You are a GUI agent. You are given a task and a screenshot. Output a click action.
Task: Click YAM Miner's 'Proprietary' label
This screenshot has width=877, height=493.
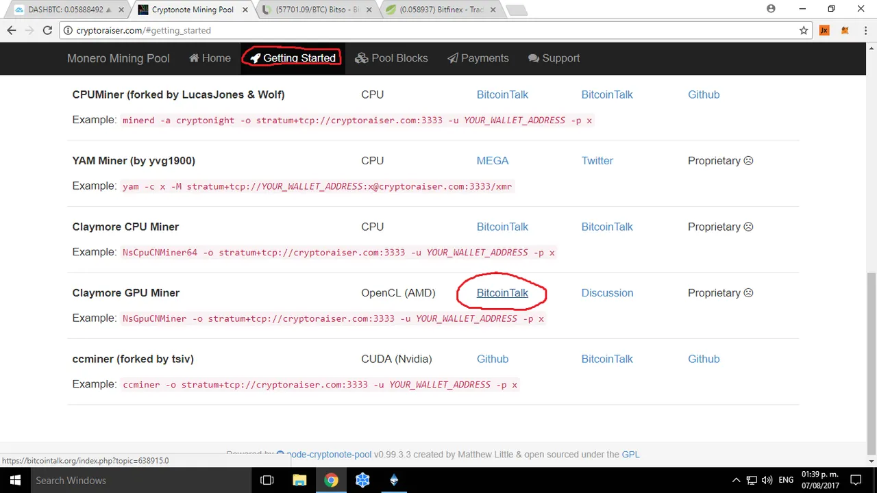click(x=721, y=161)
